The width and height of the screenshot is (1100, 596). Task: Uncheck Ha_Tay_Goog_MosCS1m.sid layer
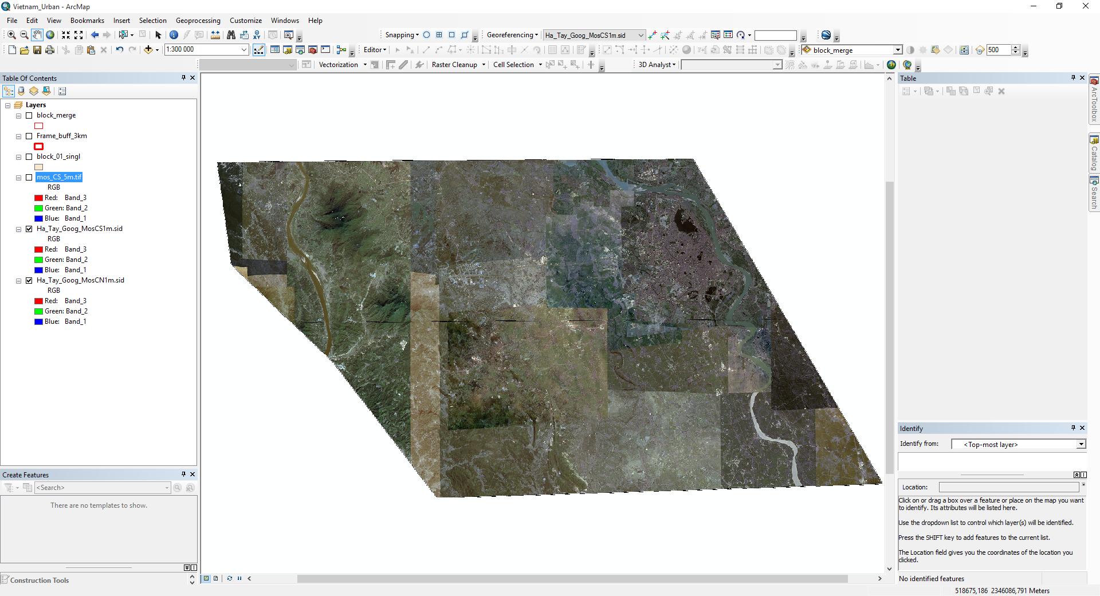29,229
